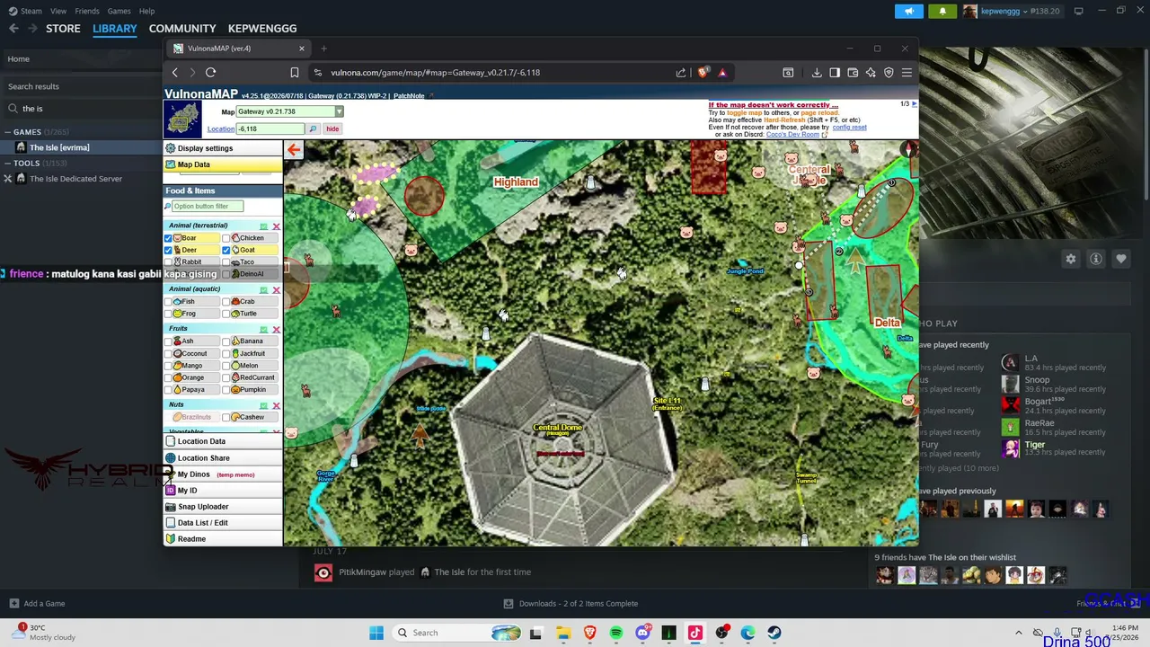Open the Map version dropdown
This screenshot has width=1150, height=647.
[x=289, y=111]
